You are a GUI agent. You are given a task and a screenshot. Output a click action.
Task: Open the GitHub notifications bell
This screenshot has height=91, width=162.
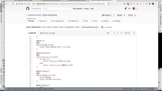coord(126,8)
